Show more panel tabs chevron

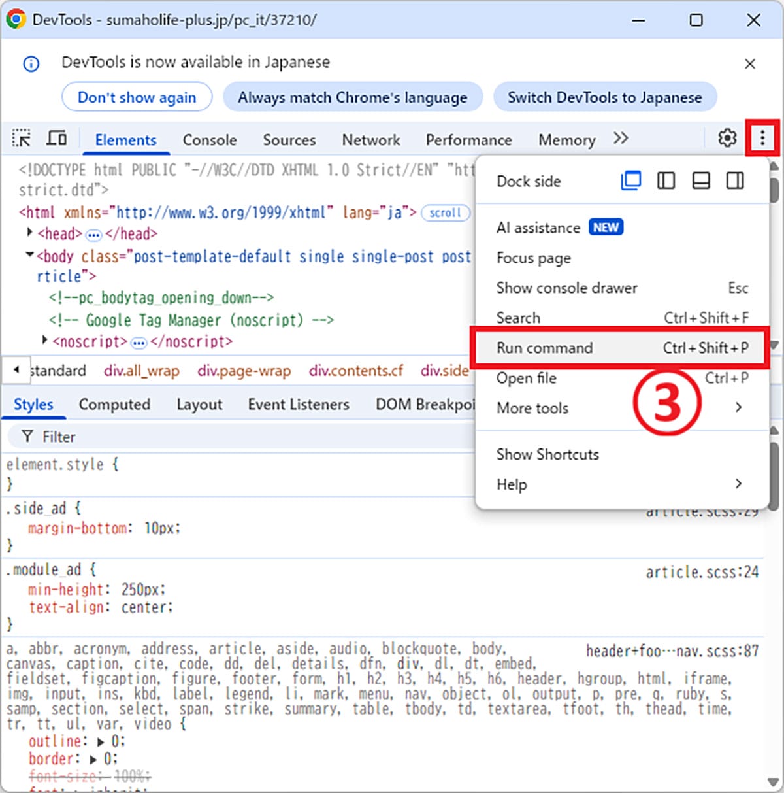[x=621, y=139]
